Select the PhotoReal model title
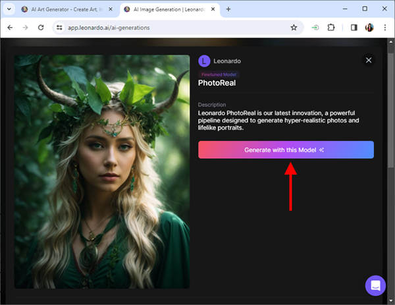The height and width of the screenshot is (305, 395). 217,83
